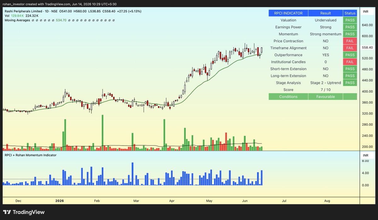Click the Strong result for Earnings Power

point(325,27)
